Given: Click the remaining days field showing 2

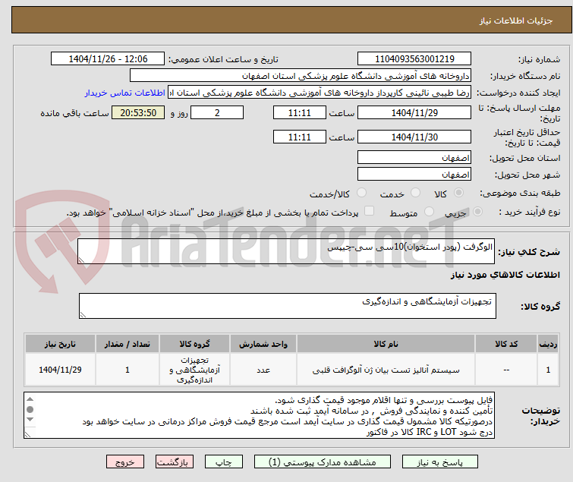Looking at the screenshot, I should tap(217, 112).
